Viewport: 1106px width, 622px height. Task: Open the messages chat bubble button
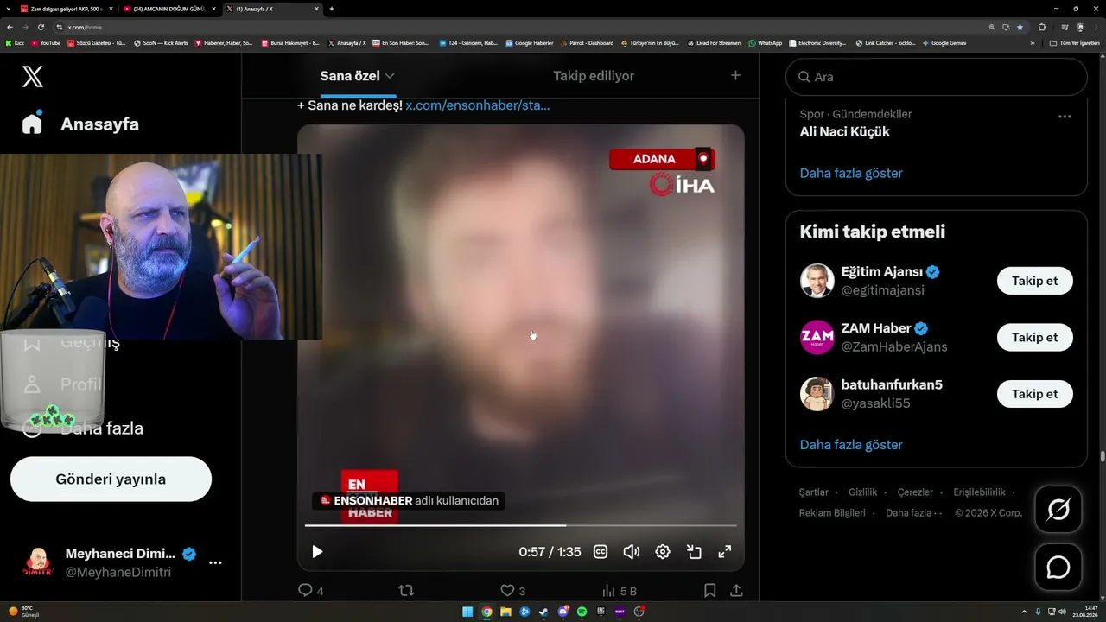(1058, 567)
